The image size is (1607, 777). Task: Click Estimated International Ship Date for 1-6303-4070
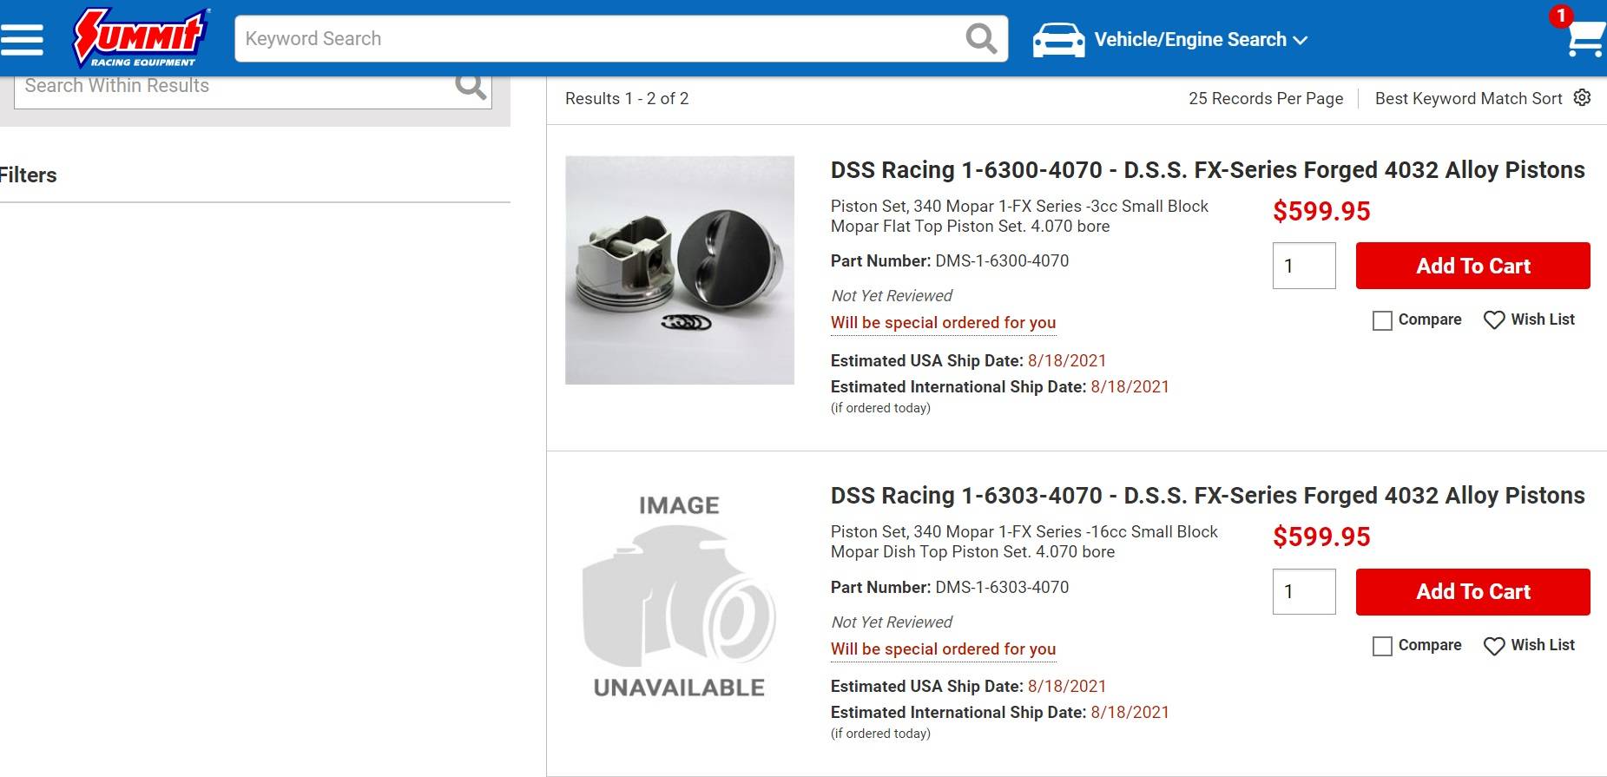pos(1000,713)
